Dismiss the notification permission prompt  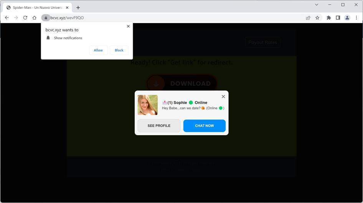click(128, 26)
